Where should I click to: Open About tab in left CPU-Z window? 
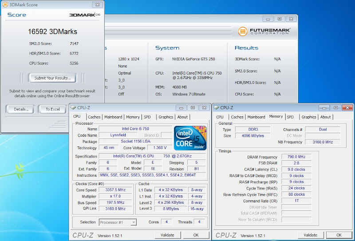coord(182,117)
